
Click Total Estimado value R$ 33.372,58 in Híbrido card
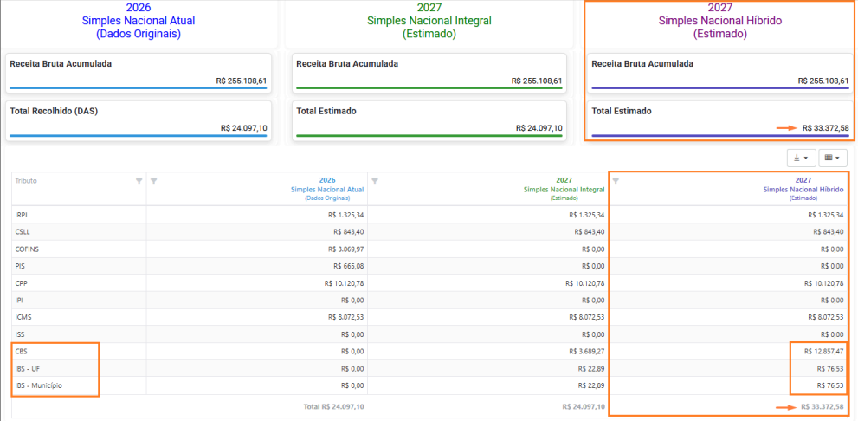click(826, 128)
